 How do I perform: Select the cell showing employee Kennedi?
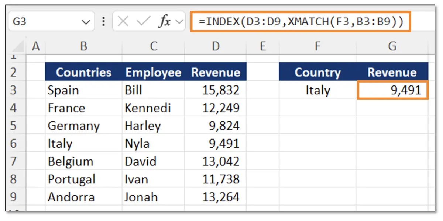(x=153, y=108)
